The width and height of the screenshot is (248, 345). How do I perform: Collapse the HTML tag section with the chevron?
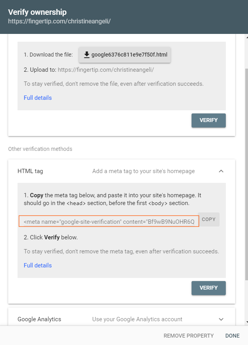pos(221,171)
